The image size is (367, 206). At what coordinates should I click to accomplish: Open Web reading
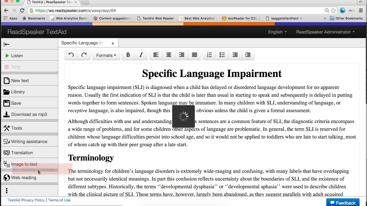[x=29, y=177]
